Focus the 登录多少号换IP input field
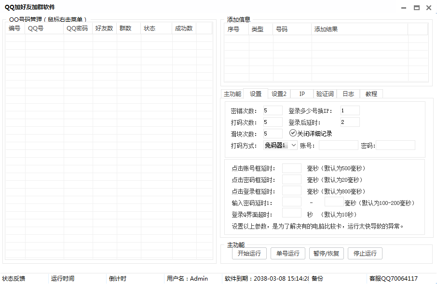 click(x=350, y=110)
